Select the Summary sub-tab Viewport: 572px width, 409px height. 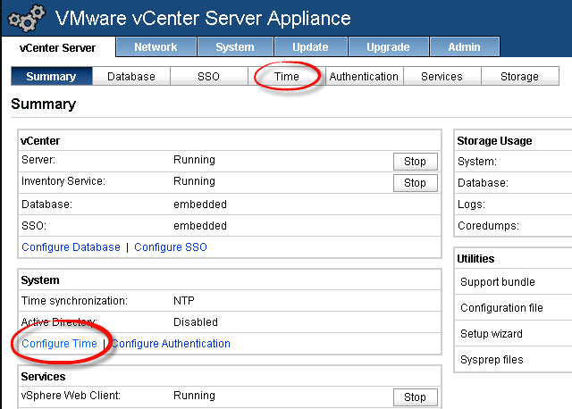coord(52,76)
